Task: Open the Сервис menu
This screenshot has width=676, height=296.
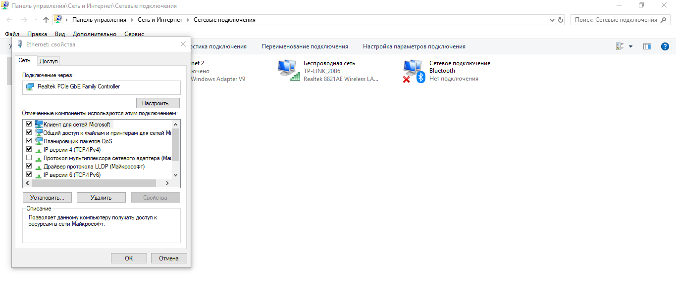Action: click(x=134, y=34)
